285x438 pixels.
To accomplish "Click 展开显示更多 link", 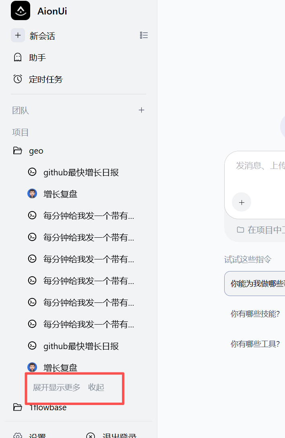I will click(x=56, y=387).
